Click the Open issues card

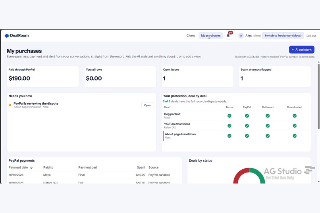198,77
